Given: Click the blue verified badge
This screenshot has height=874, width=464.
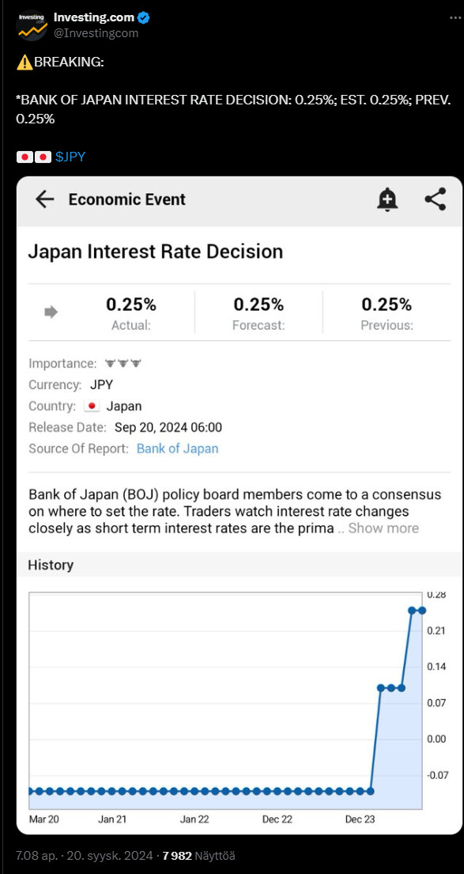Looking at the screenshot, I should [144, 18].
